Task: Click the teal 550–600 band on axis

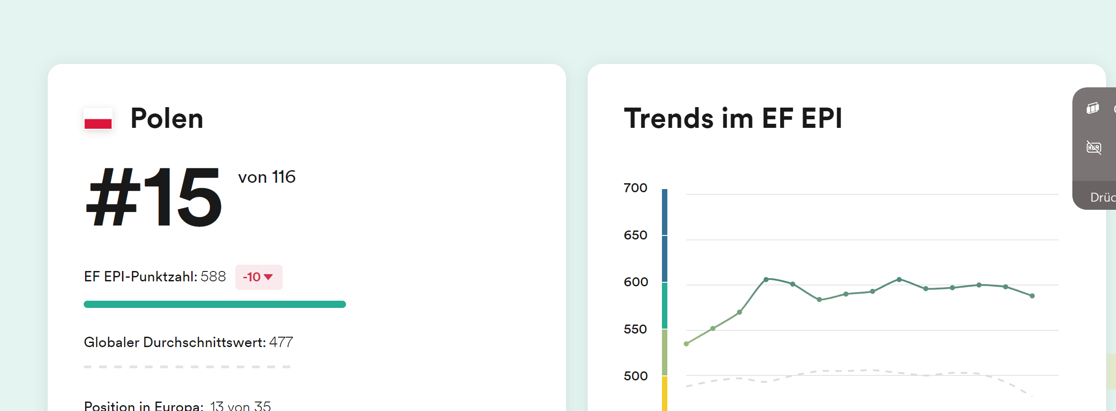Action: (665, 306)
